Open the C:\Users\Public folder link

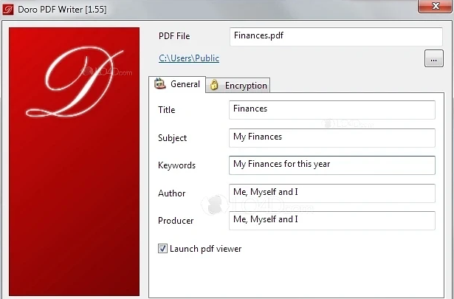[x=189, y=58]
